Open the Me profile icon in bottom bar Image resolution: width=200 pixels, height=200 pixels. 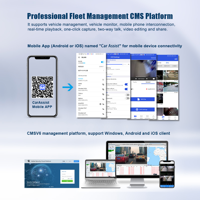click(x=153, y=117)
